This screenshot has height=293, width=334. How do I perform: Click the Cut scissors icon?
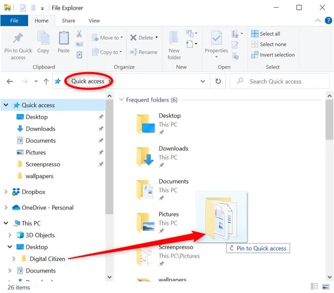79,34
